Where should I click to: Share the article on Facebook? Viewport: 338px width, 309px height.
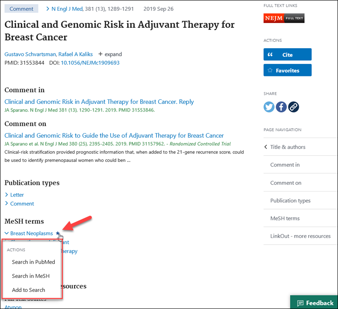[281, 107]
